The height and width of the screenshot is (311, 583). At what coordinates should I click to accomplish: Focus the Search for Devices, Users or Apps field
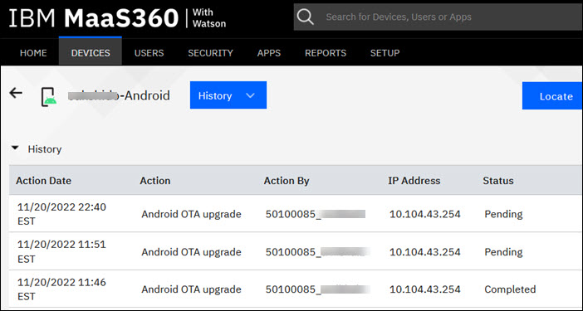tap(438, 17)
